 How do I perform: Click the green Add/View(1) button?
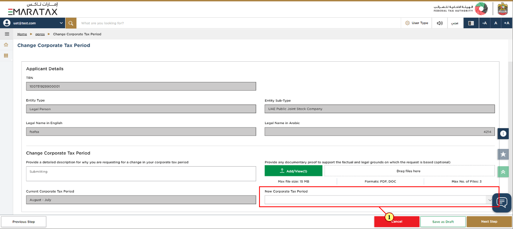click(x=293, y=171)
